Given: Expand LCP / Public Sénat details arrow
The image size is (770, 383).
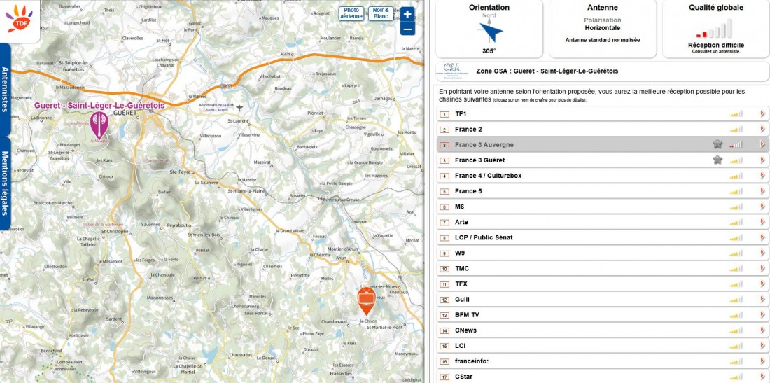Looking at the screenshot, I should pos(762,237).
